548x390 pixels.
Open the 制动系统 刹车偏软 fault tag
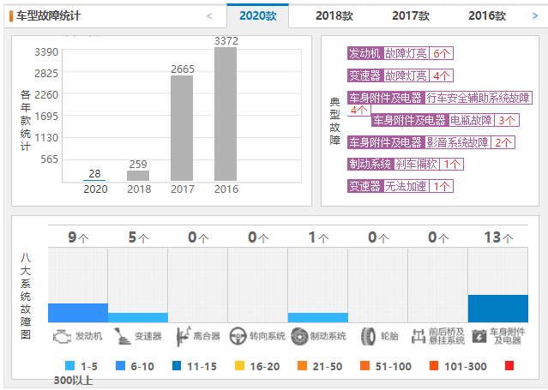pos(406,164)
